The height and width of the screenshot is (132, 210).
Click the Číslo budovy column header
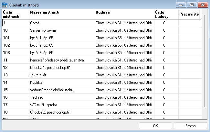point(166,14)
